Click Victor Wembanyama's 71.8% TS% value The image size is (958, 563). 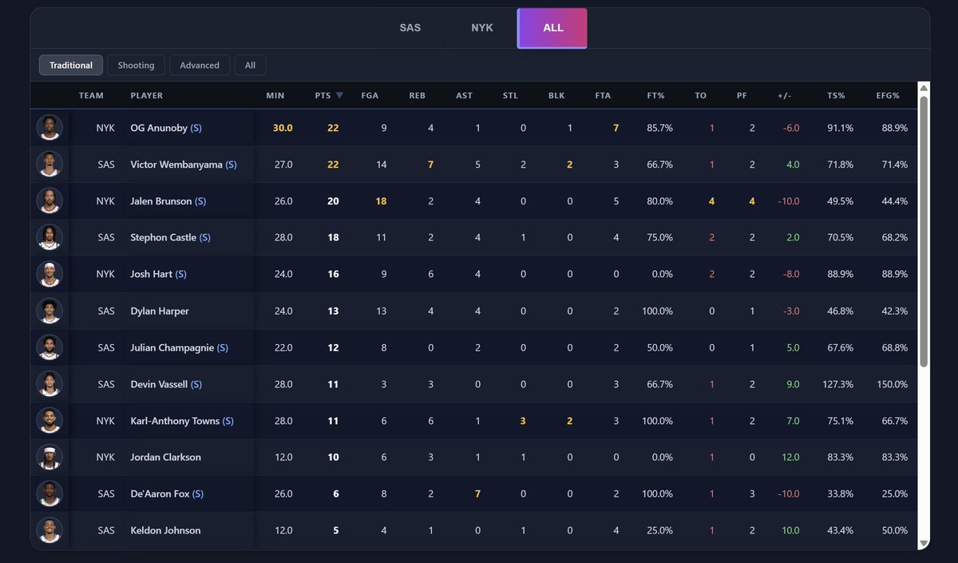[840, 165]
